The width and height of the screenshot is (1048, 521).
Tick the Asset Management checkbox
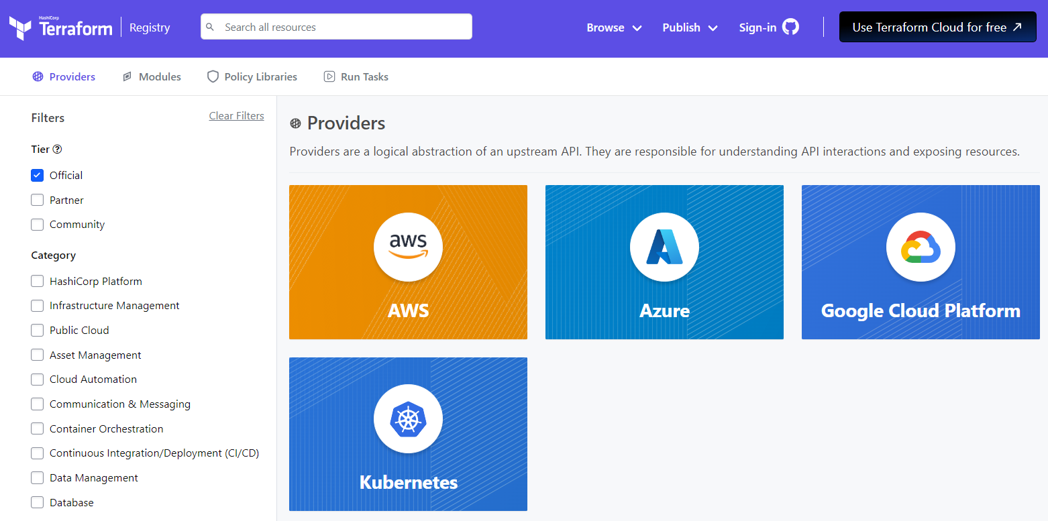click(38, 355)
